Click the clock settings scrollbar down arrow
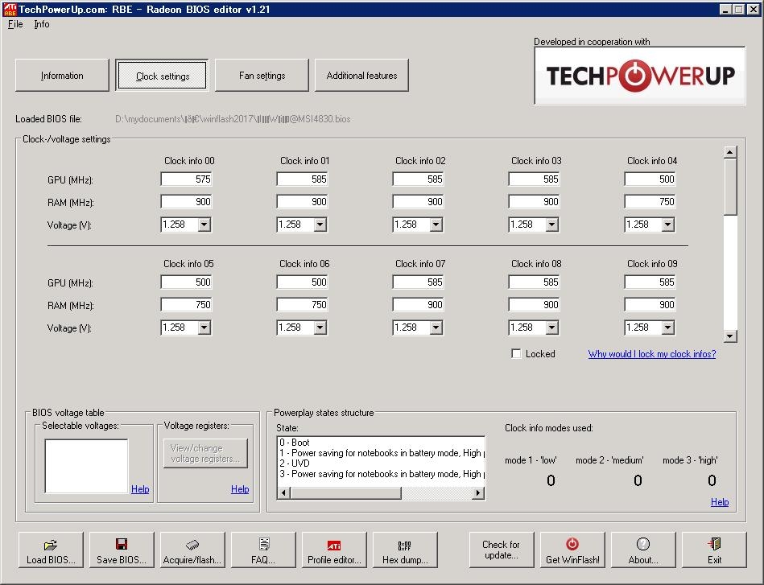764x585 pixels. (x=730, y=336)
